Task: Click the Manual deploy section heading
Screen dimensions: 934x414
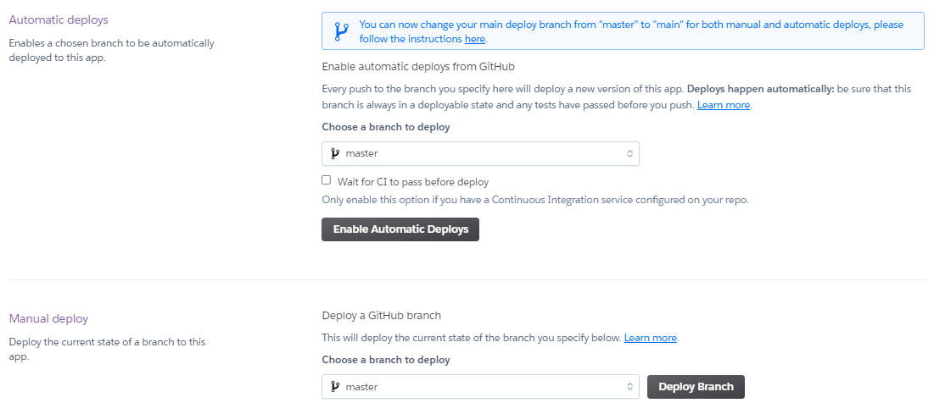Action: point(49,319)
